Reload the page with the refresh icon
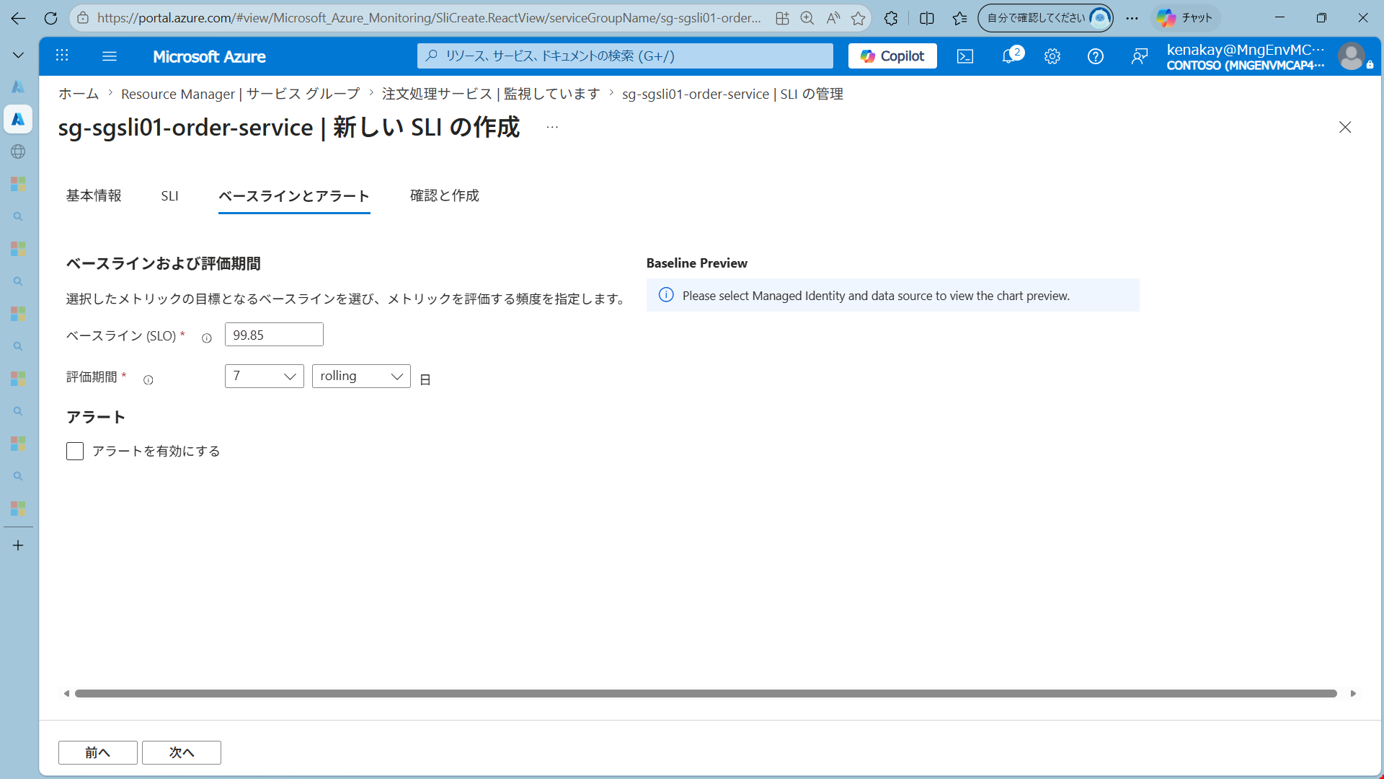The width and height of the screenshot is (1384, 779). (x=50, y=18)
